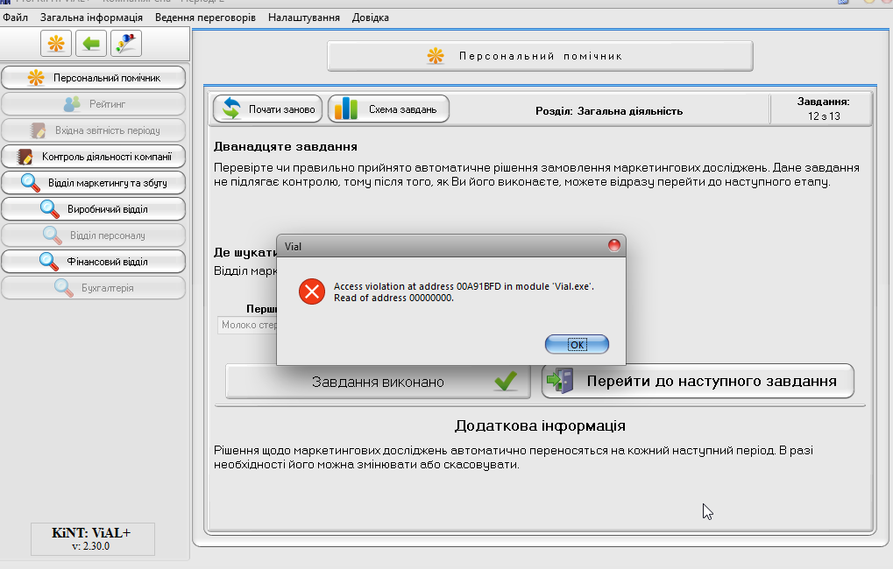Viewport: 893px width, 569px height.
Task: Click the Почати заново button
Action: pos(267,109)
